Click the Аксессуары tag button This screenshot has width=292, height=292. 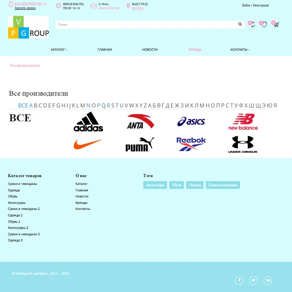point(155,185)
